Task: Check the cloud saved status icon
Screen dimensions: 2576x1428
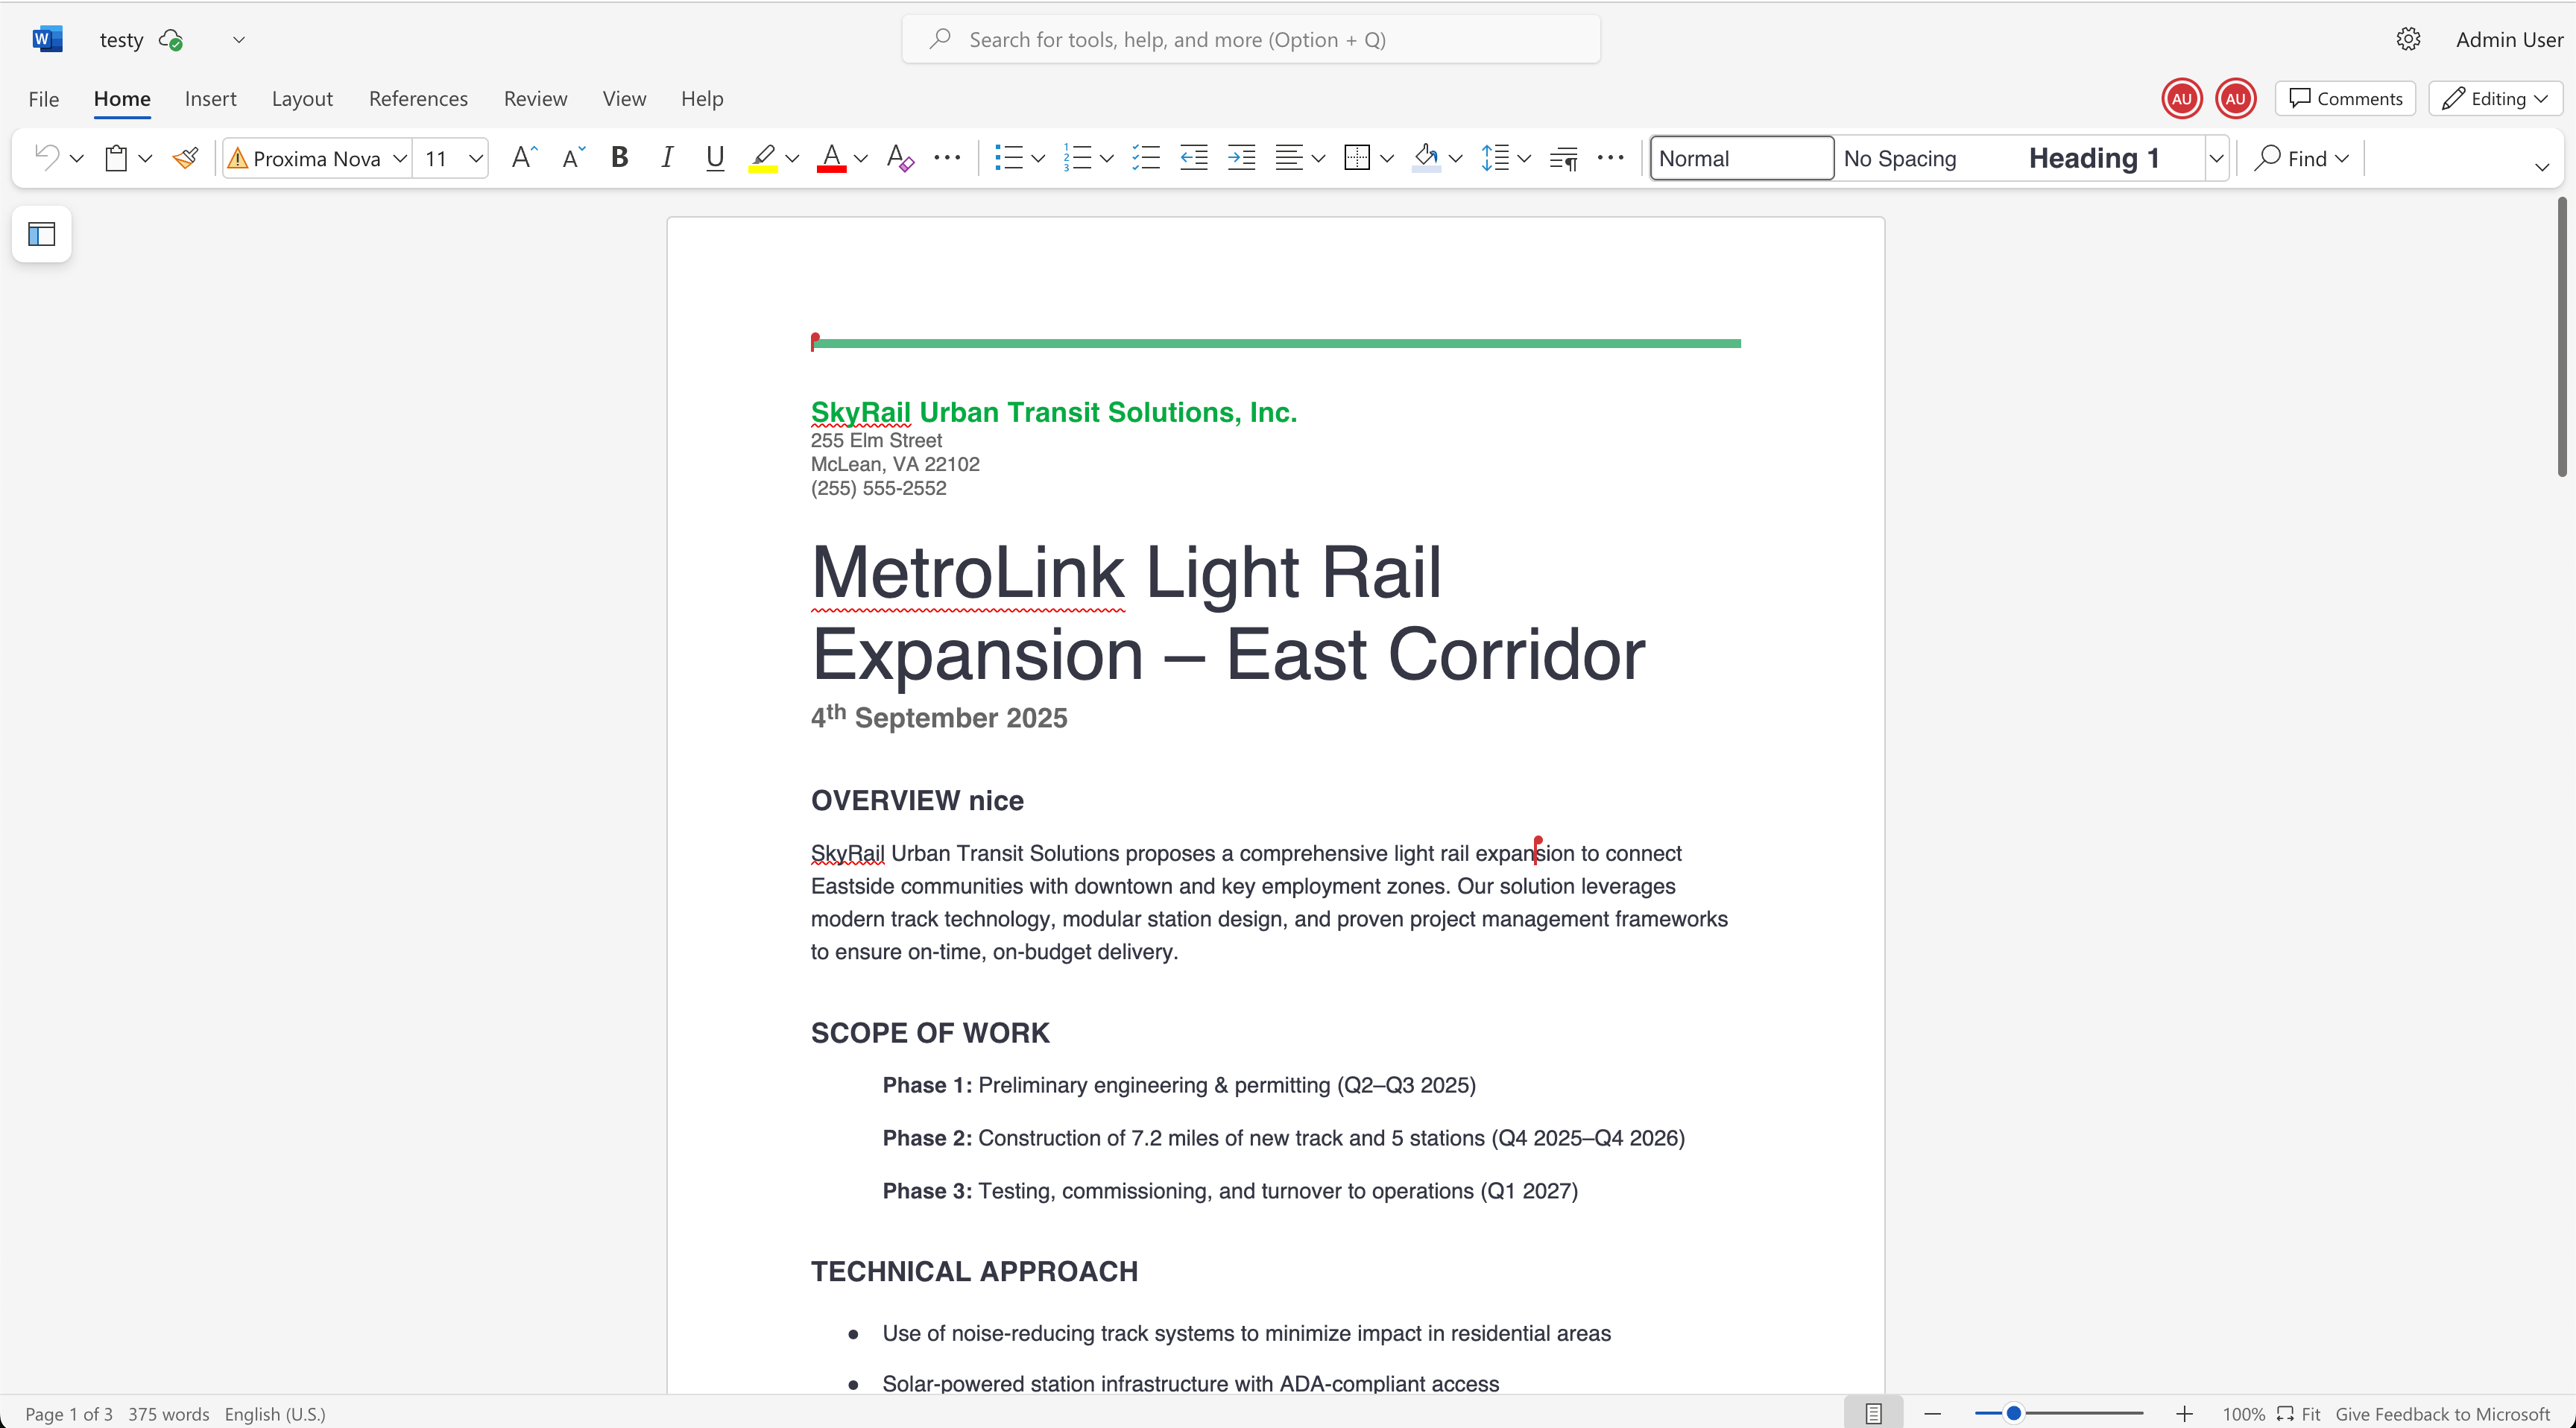Action: (x=171, y=40)
